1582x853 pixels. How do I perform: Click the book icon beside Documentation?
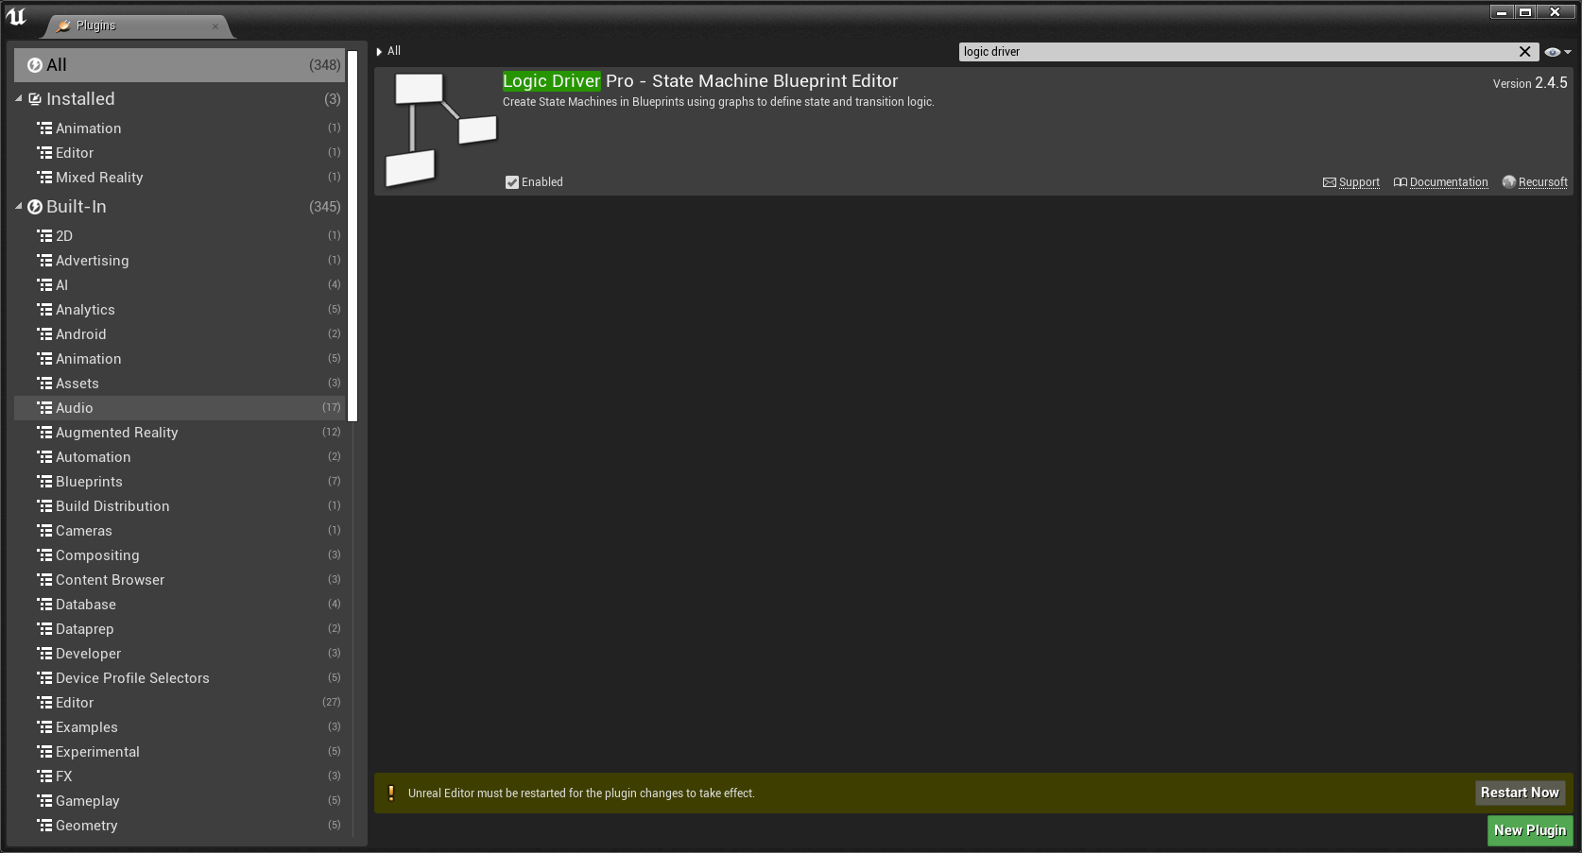click(x=1400, y=182)
